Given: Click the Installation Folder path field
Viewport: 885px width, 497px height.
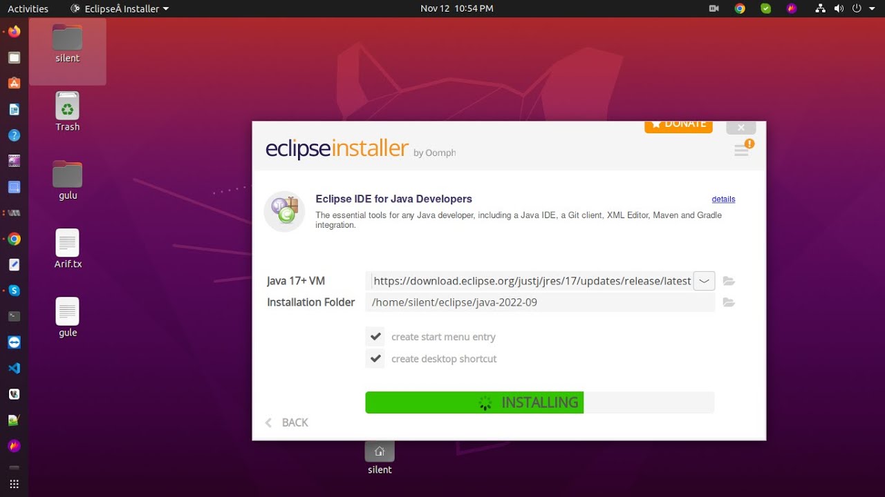Looking at the screenshot, I should tap(540, 302).
